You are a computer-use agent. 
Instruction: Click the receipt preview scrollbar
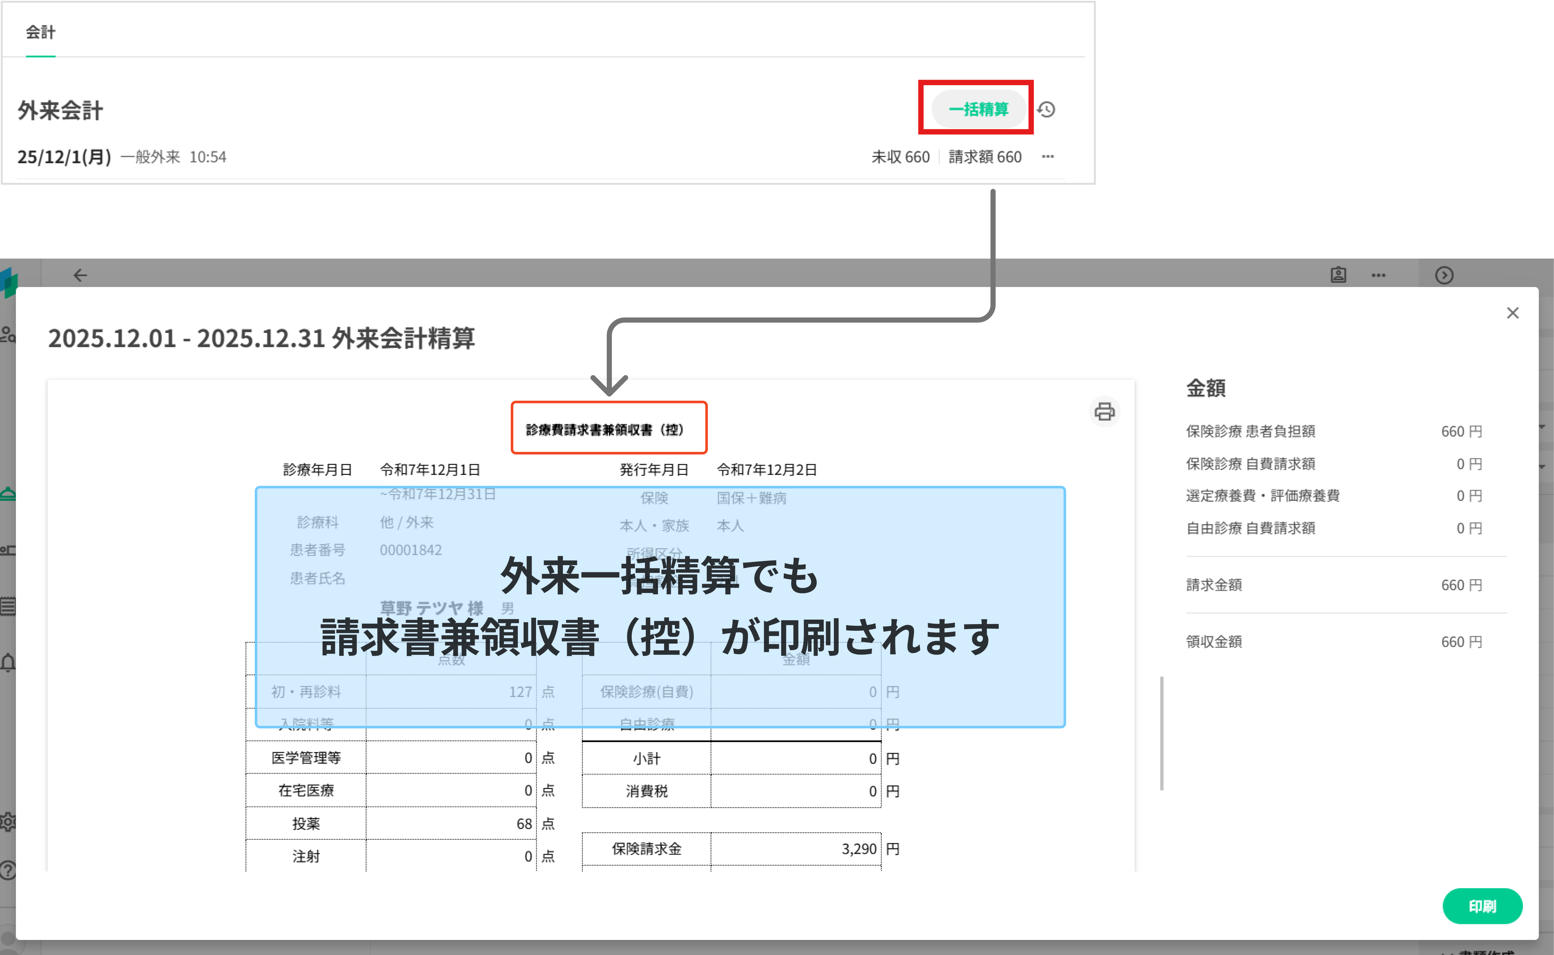pyautogui.click(x=1161, y=733)
